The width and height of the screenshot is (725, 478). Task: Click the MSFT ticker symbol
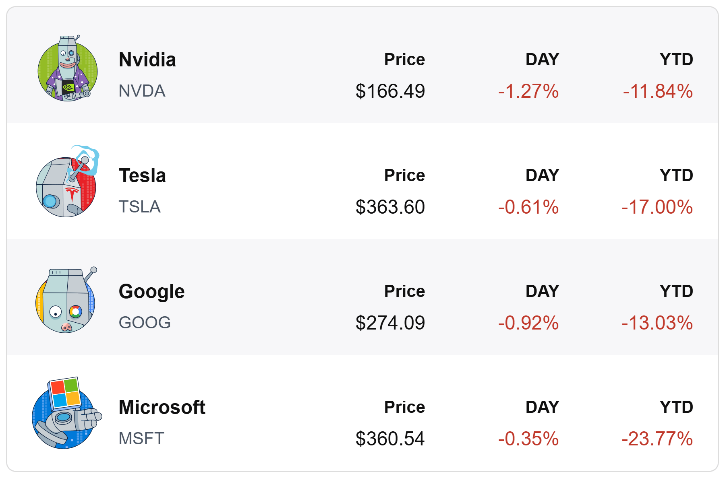(x=141, y=439)
